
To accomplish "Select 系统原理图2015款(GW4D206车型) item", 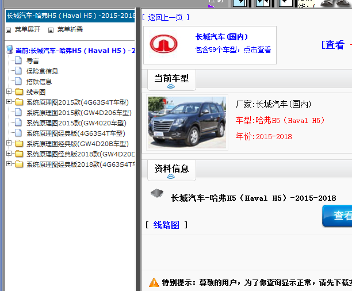I will 79,113.
